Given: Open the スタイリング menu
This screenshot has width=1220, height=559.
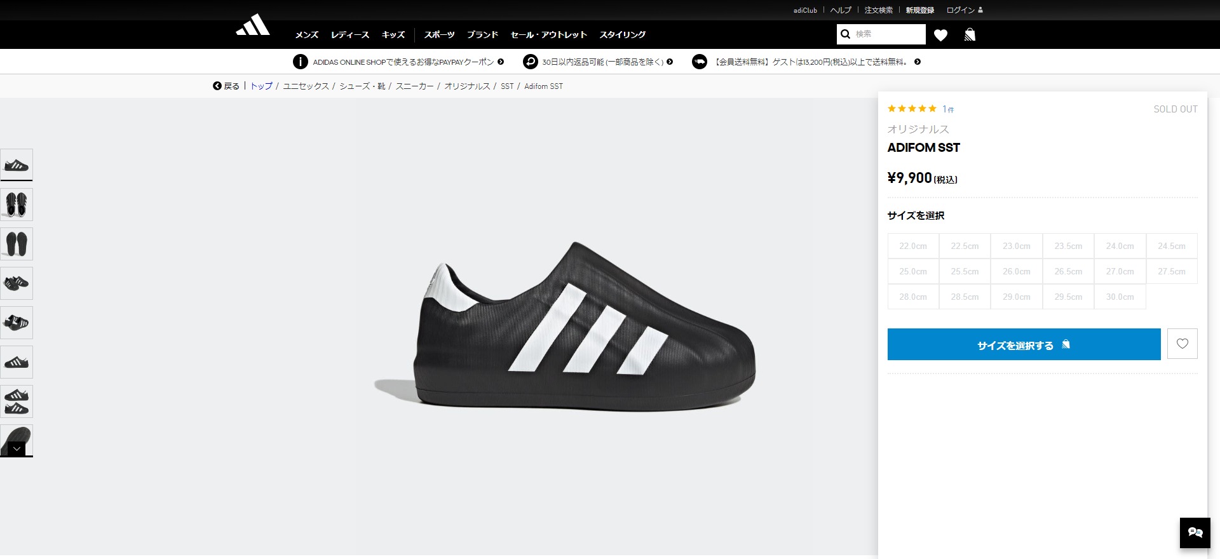Looking at the screenshot, I should 623,35.
